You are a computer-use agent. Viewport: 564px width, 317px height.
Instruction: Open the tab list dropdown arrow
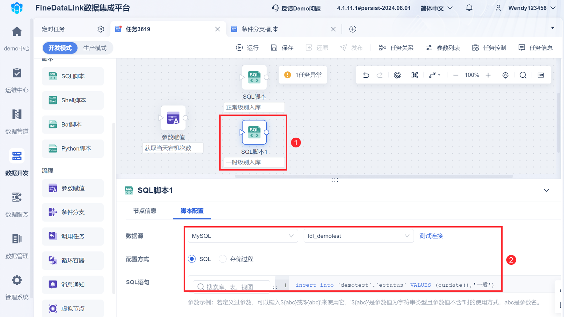553,28
